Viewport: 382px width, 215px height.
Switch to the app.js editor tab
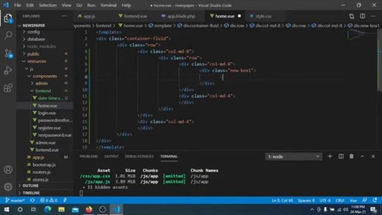[90, 16]
